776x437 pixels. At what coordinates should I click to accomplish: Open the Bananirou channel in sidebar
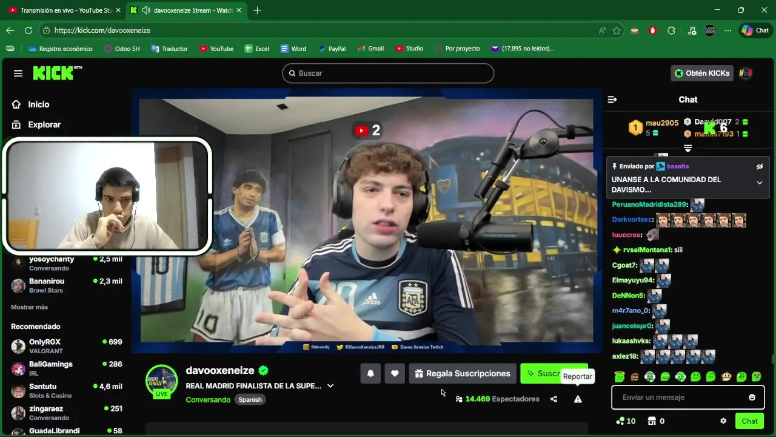67,285
